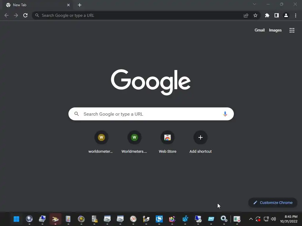Open the profile avatar menu
Screen dimensions: 302x226
(x=286, y=15)
